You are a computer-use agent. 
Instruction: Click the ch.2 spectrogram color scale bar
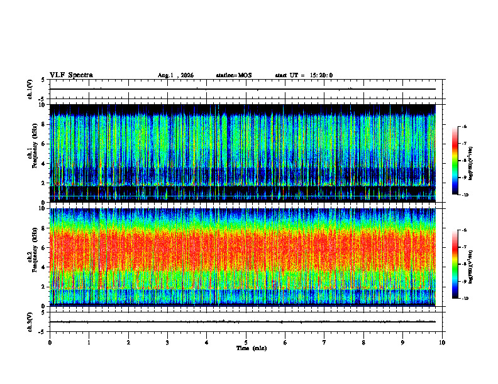[x=455, y=264]
